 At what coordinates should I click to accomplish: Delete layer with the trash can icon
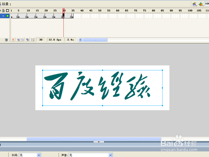[x=6, y=40]
